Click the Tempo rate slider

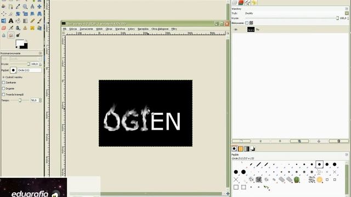pyautogui.click(x=20, y=101)
